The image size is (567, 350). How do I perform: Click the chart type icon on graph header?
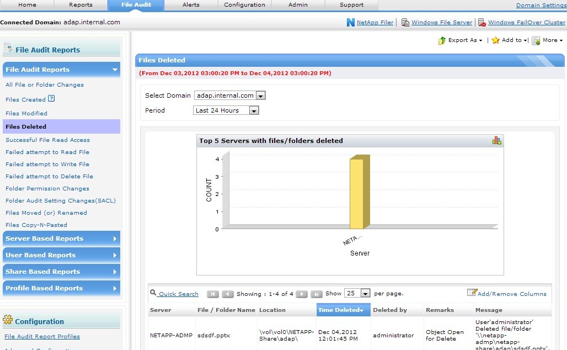click(496, 141)
